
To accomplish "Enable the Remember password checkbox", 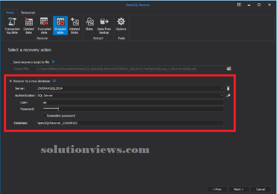I will click(44, 115).
